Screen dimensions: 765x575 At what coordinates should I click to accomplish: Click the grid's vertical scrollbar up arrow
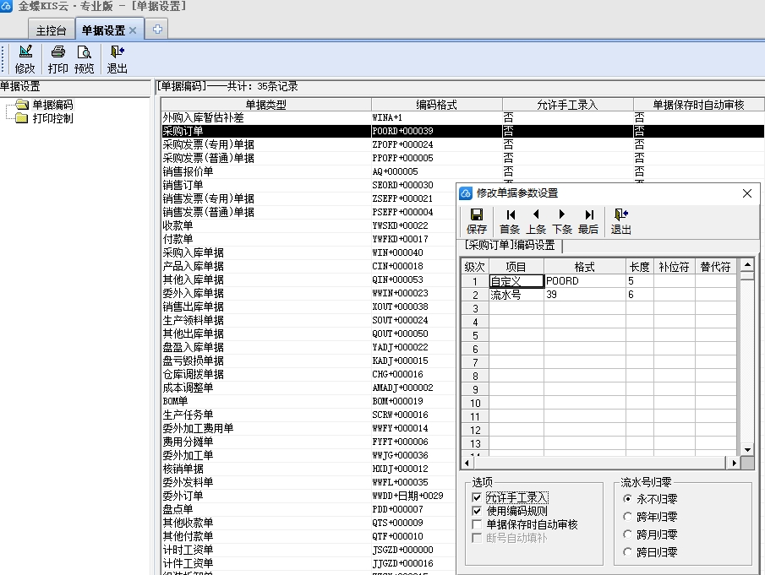tap(747, 264)
